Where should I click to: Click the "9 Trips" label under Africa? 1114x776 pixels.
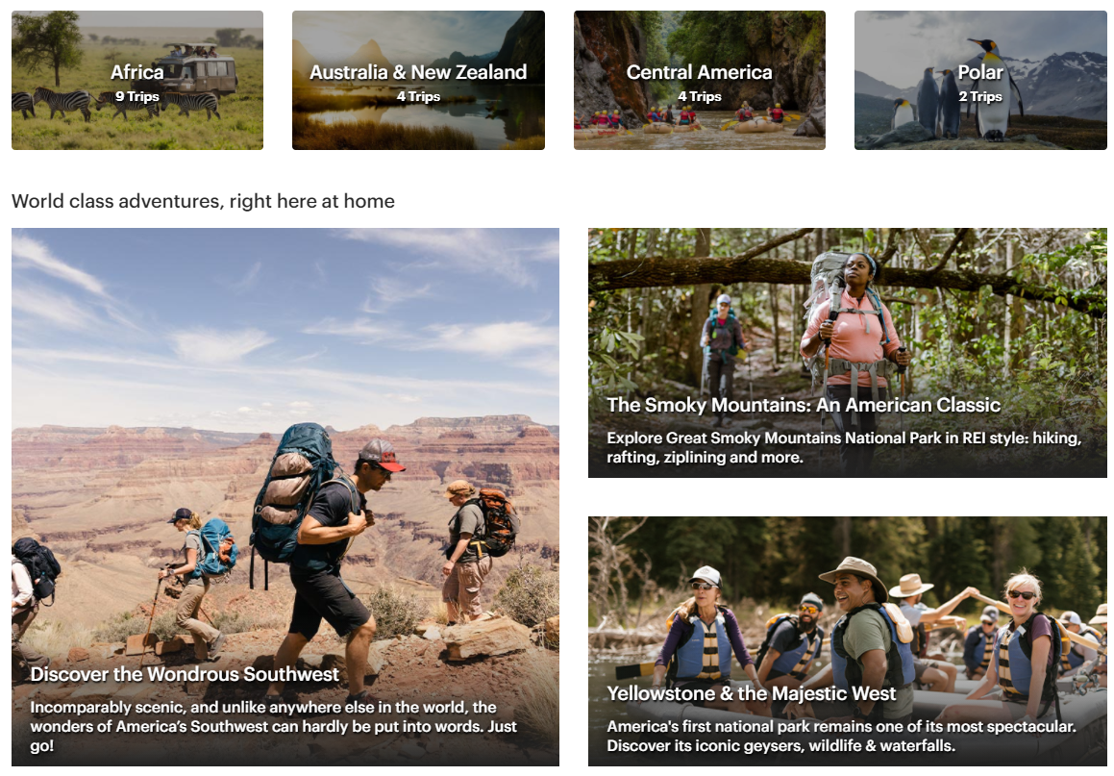(137, 97)
